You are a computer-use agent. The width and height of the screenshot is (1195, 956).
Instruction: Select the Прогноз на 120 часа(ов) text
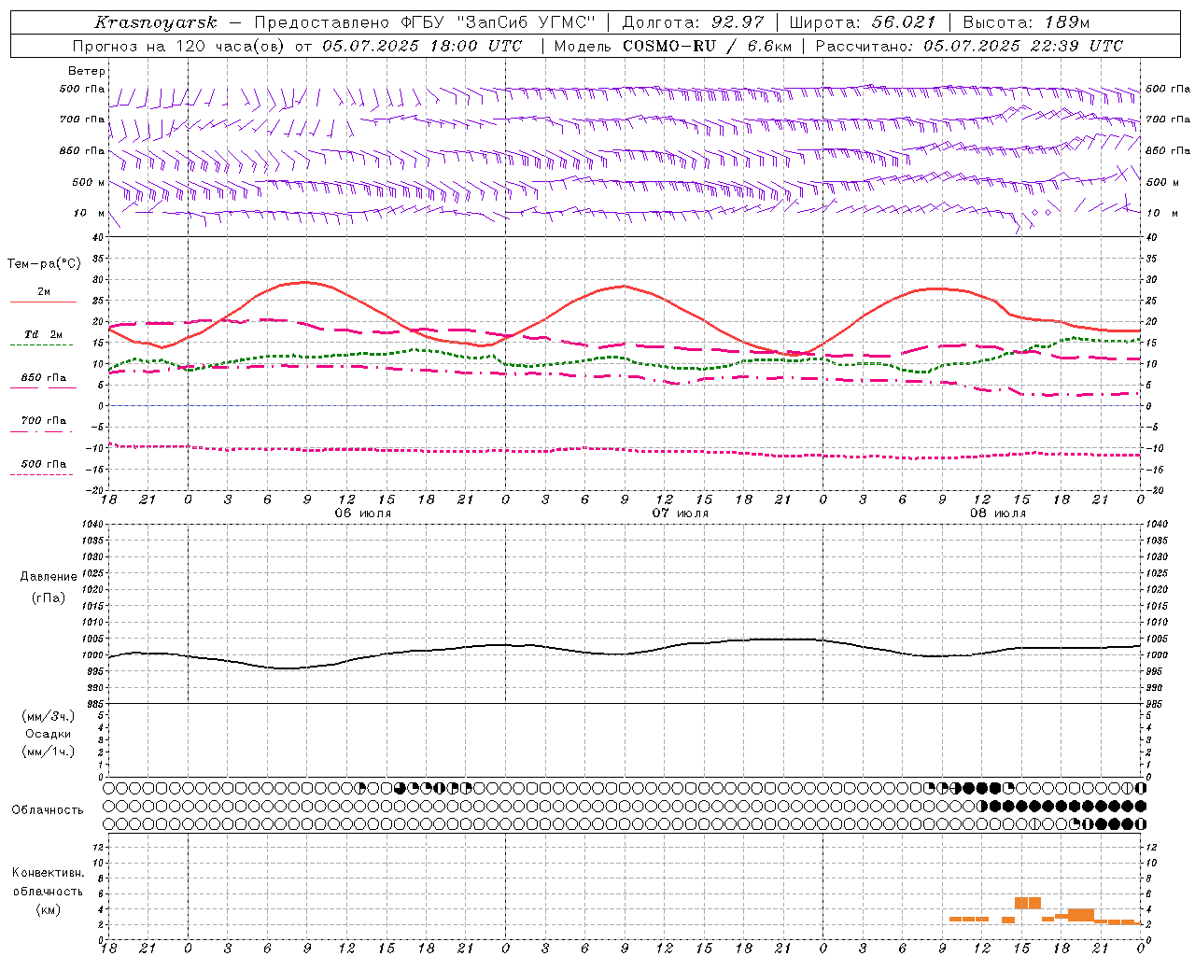[x=179, y=46]
